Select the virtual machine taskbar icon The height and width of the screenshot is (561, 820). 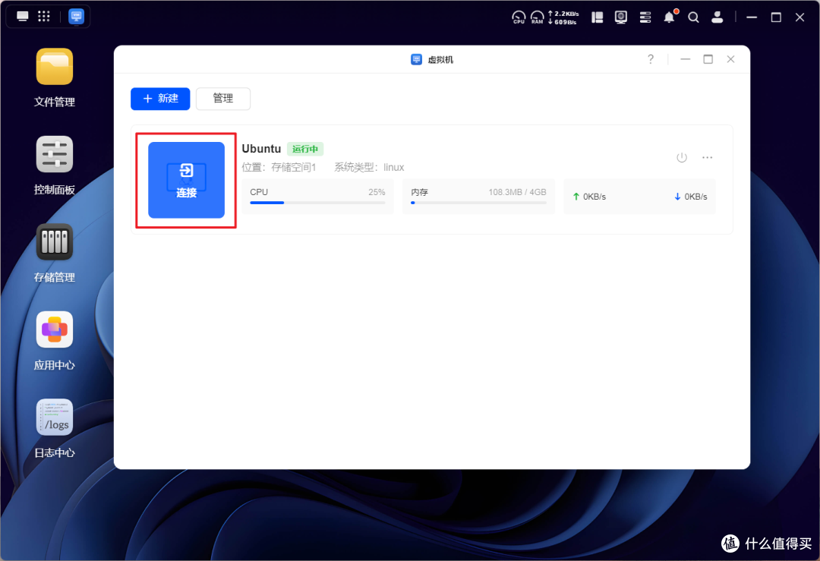click(77, 16)
